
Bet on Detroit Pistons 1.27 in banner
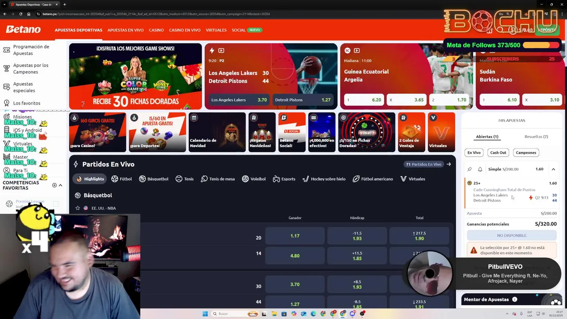303,100
